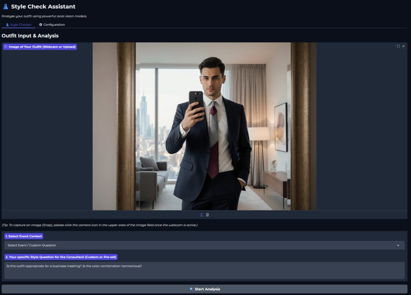Image resolution: width=411 pixels, height=295 pixels.
Task: Activate the webcam capture icon under the image
Action: (x=208, y=215)
